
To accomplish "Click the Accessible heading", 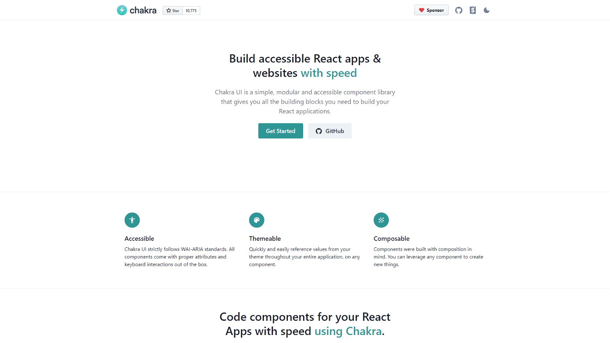I will pyautogui.click(x=139, y=239).
